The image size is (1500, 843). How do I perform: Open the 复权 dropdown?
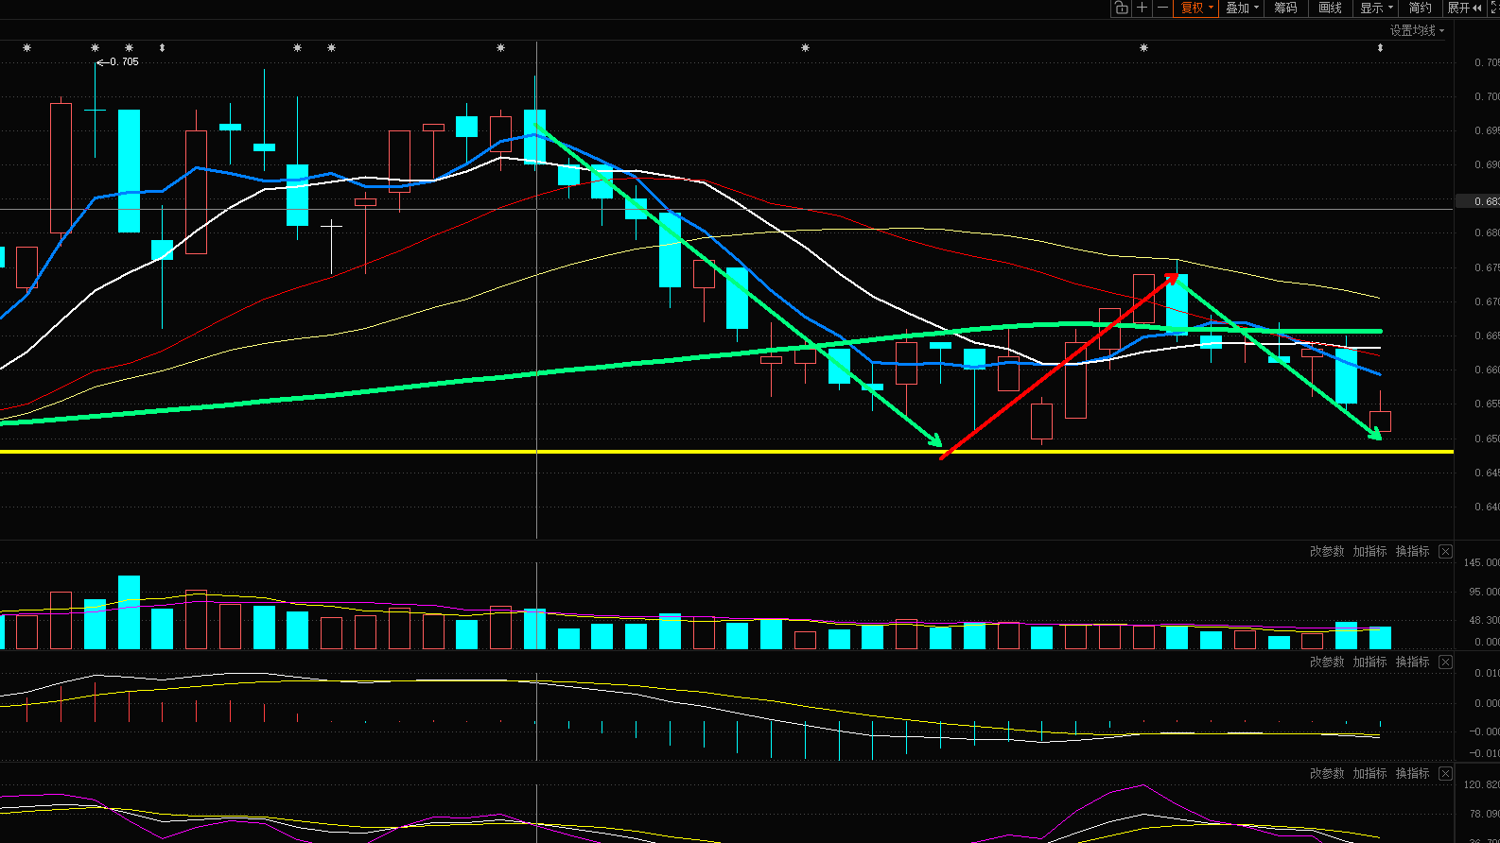pyautogui.click(x=1196, y=8)
